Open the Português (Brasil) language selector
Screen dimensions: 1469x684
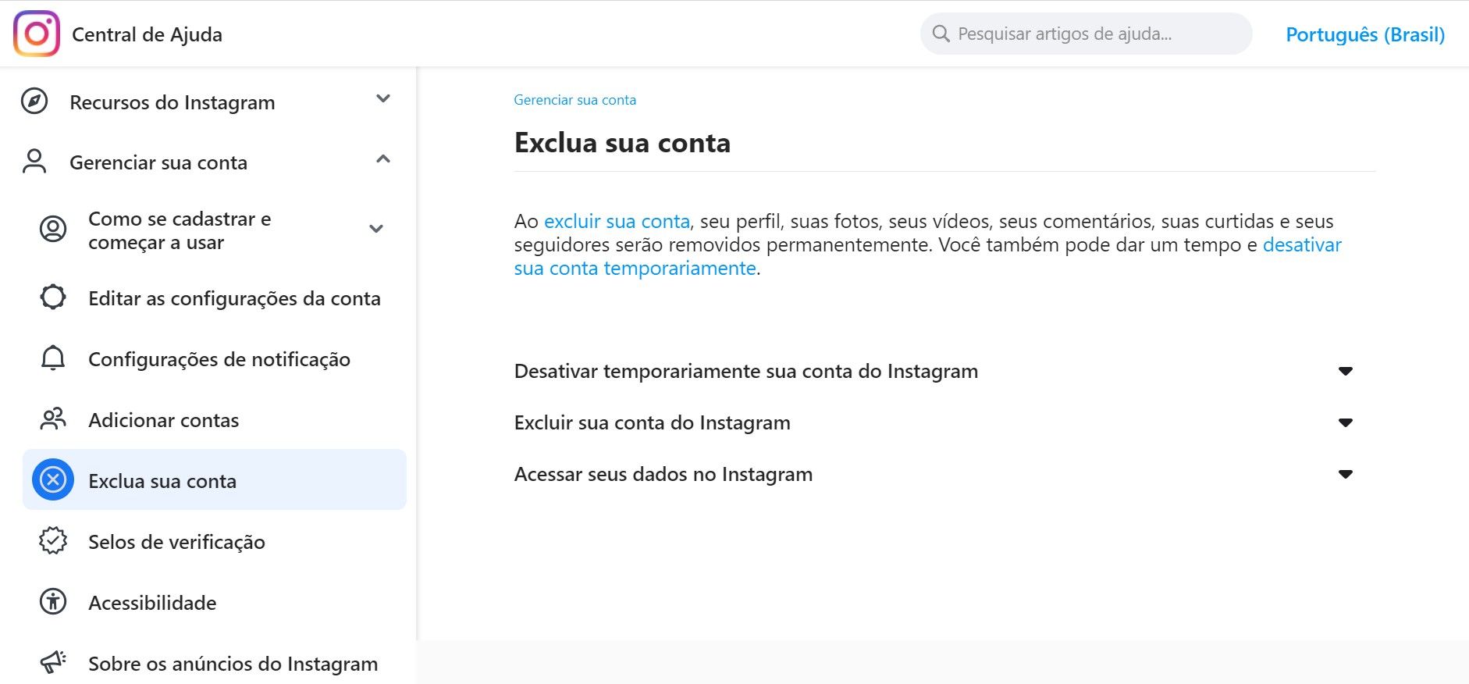point(1365,34)
